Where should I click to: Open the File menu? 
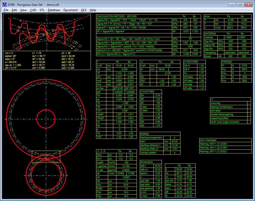click(6, 10)
